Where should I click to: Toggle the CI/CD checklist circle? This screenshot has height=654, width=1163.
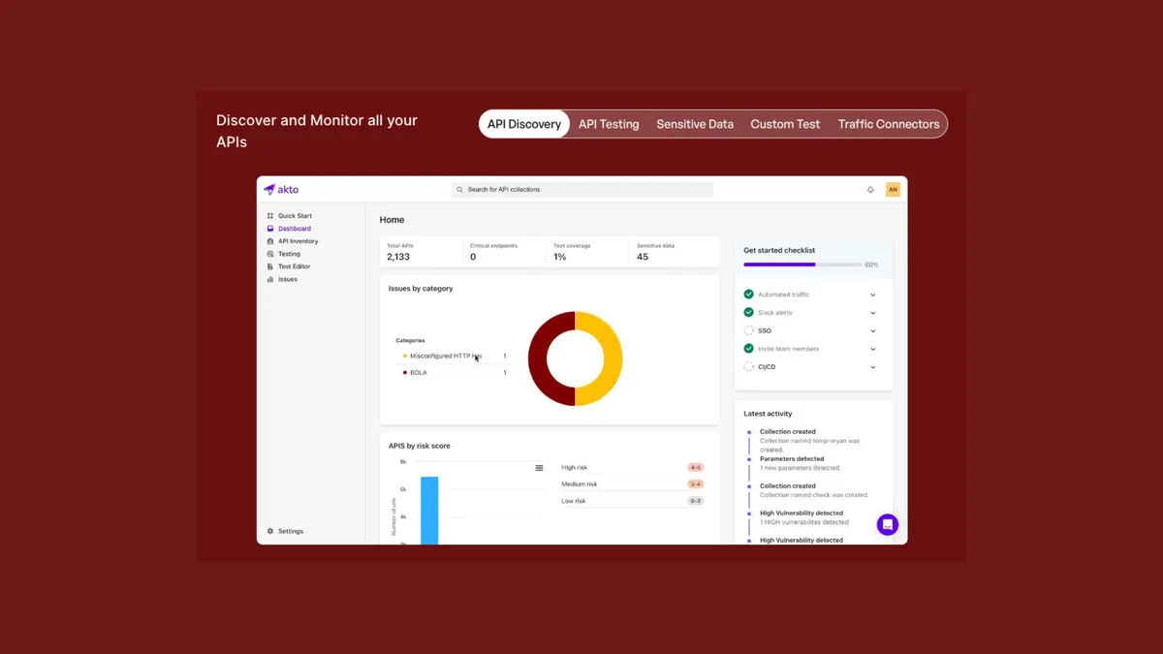(x=748, y=366)
